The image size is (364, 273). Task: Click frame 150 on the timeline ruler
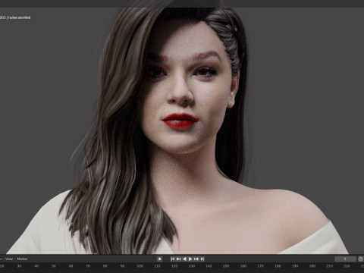(x=226, y=266)
